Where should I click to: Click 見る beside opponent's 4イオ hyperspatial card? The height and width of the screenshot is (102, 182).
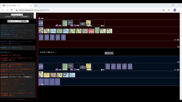(83, 24)
